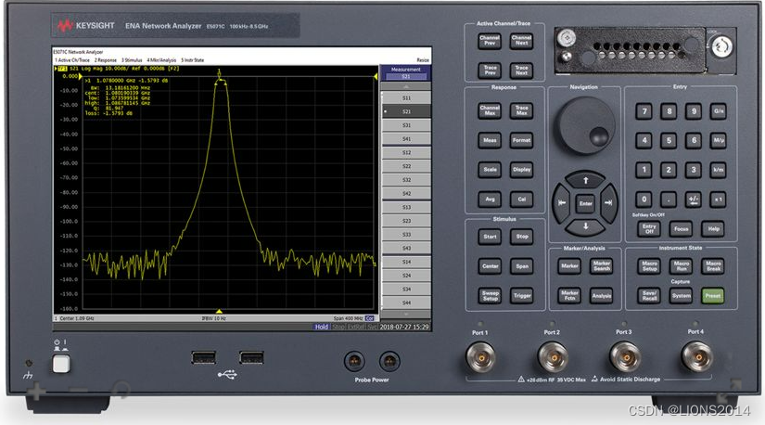The height and width of the screenshot is (425, 765).
Task: Hit the Trace Max key
Action: coord(521,110)
